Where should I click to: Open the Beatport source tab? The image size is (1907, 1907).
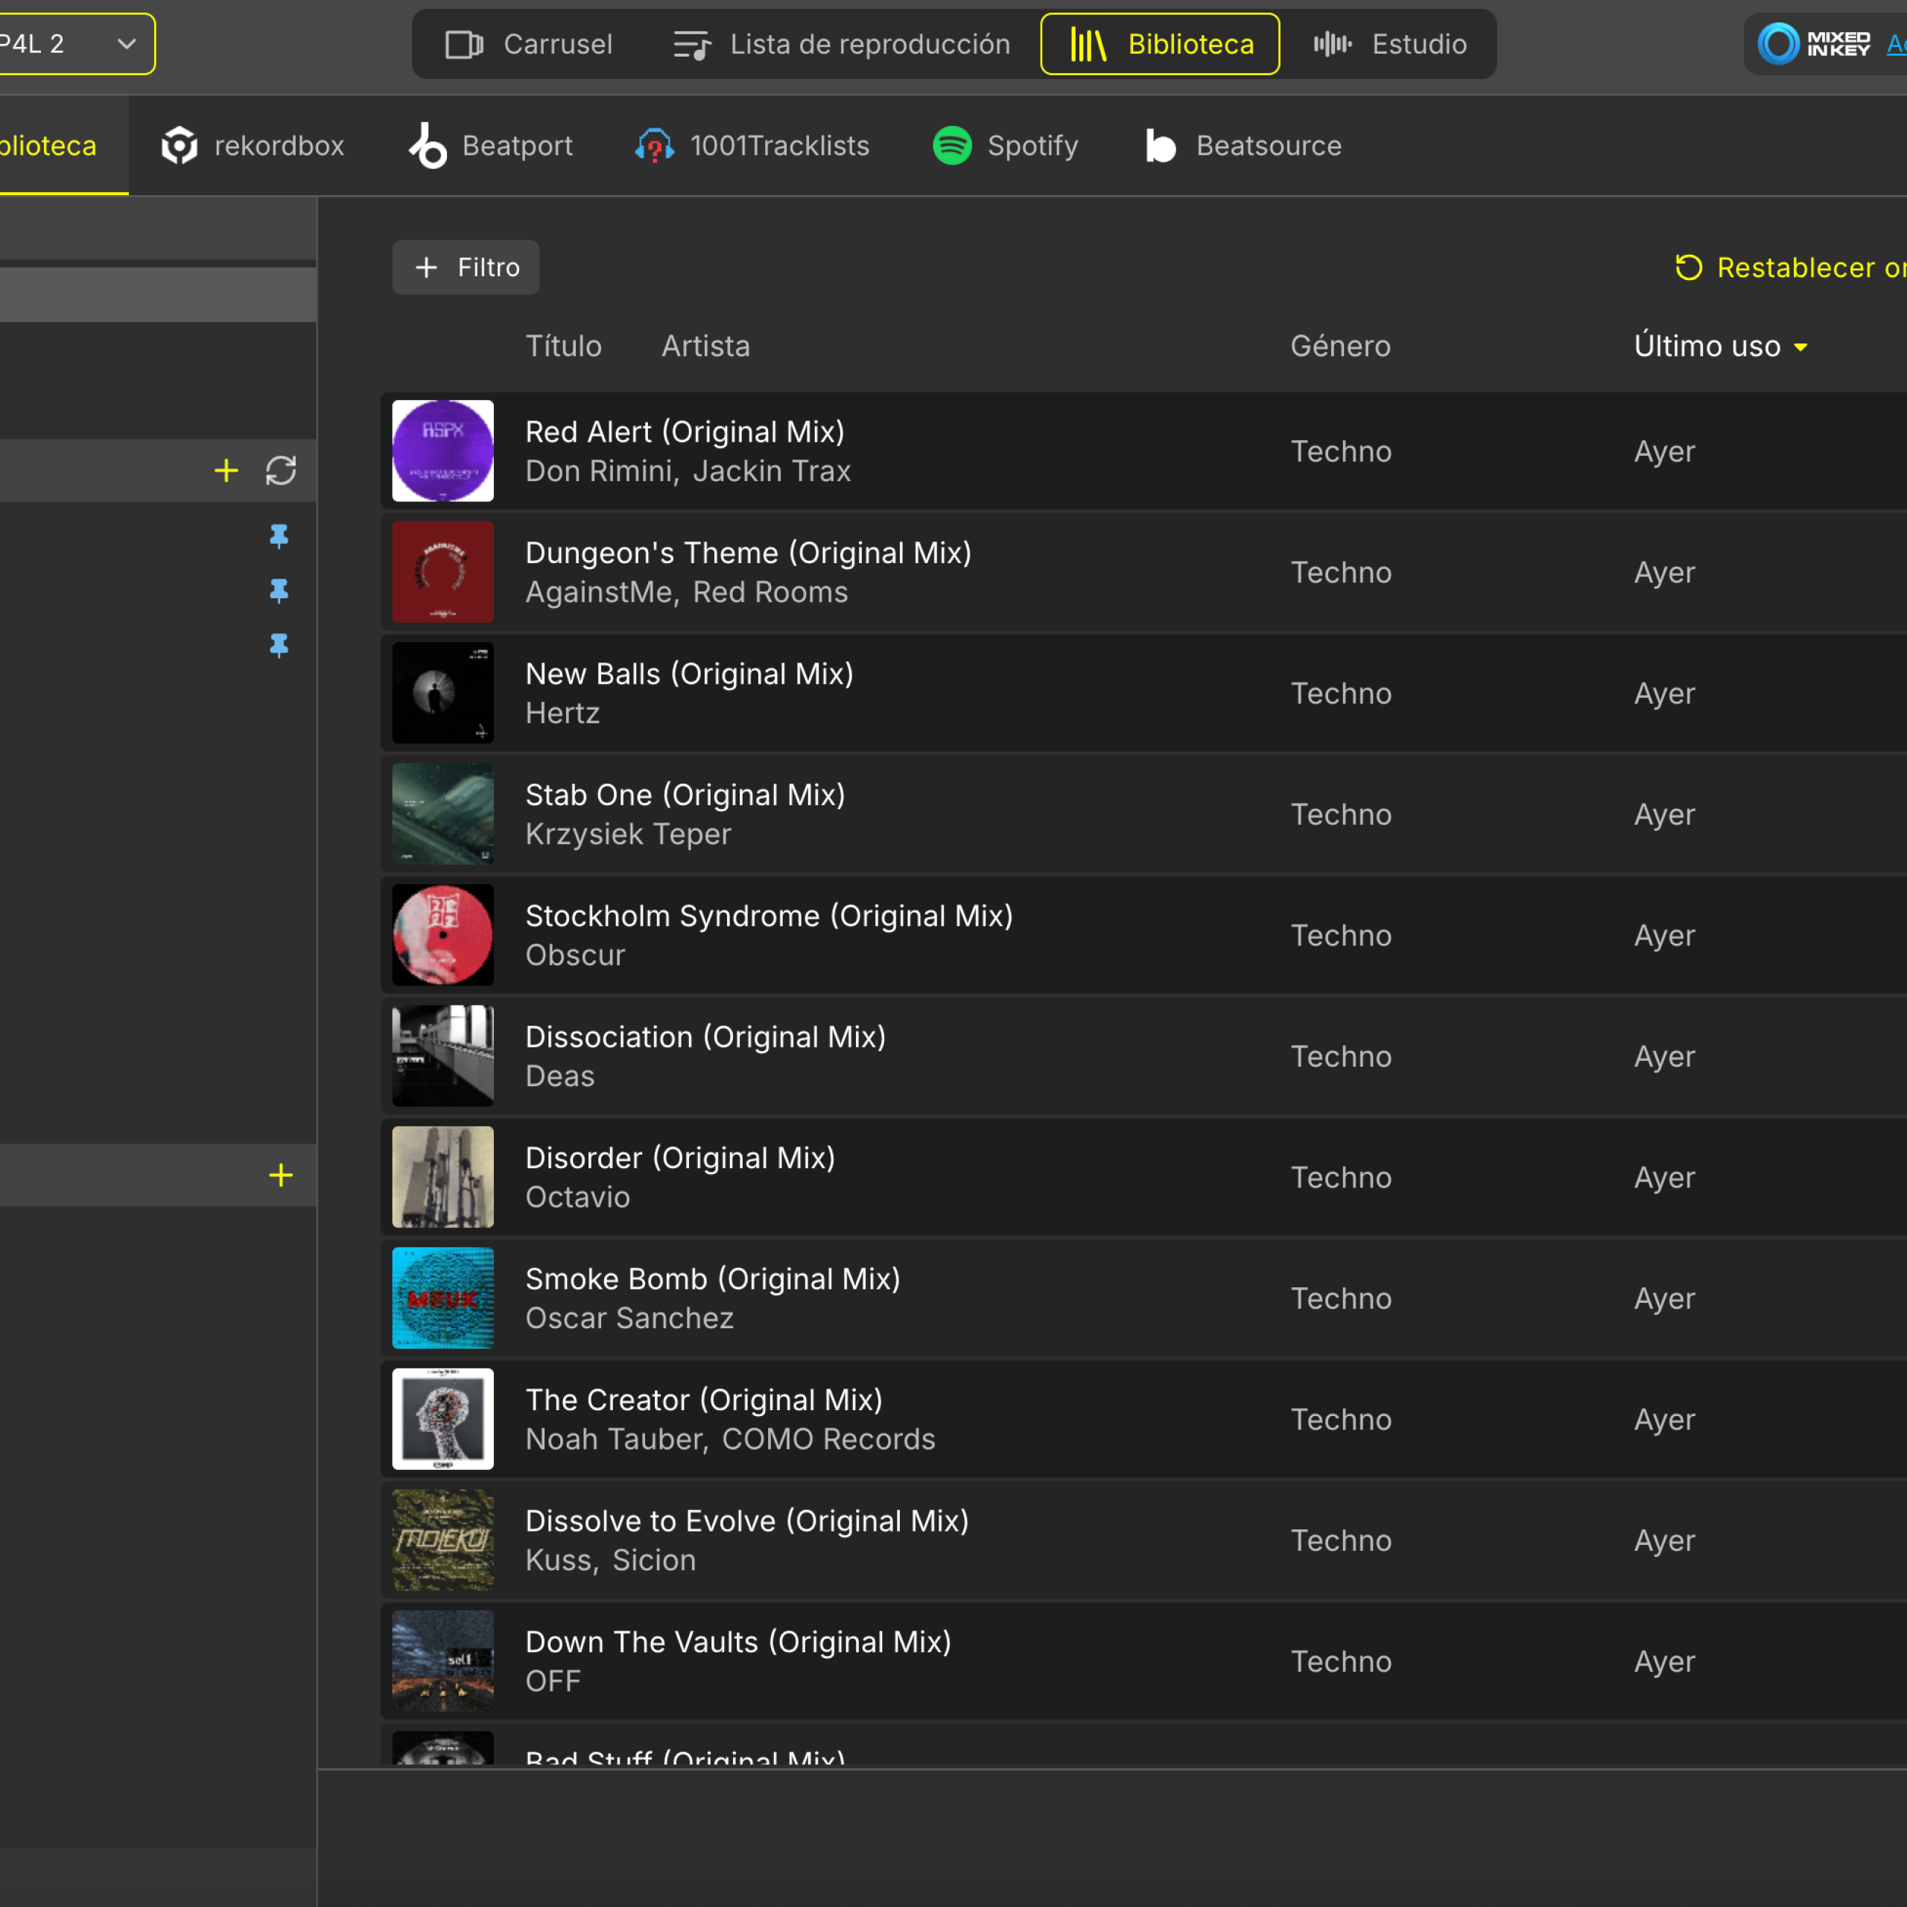[491, 146]
